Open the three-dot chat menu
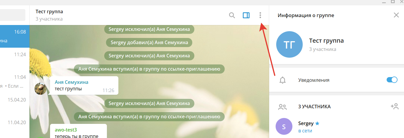This screenshot has width=404, height=138. click(x=260, y=15)
